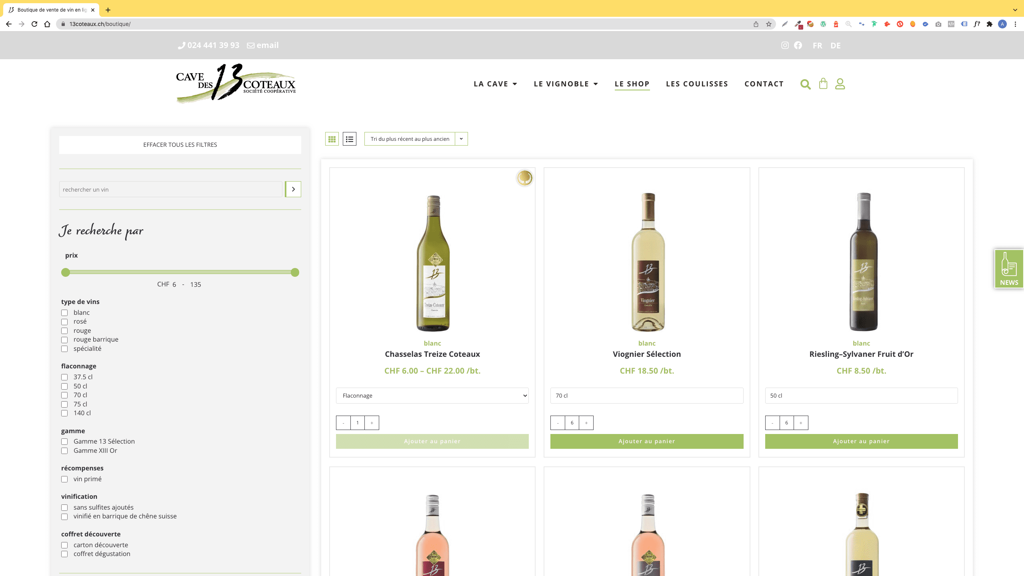The width and height of the screenshot is (1024, 576).
Task: Open Chasselas Treize Coteaux product title
Action: click(x=432, y=354)
